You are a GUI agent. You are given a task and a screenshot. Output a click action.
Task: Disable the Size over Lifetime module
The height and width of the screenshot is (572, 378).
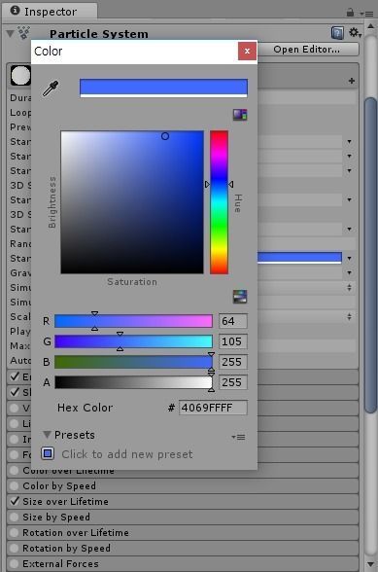point(15,501)
